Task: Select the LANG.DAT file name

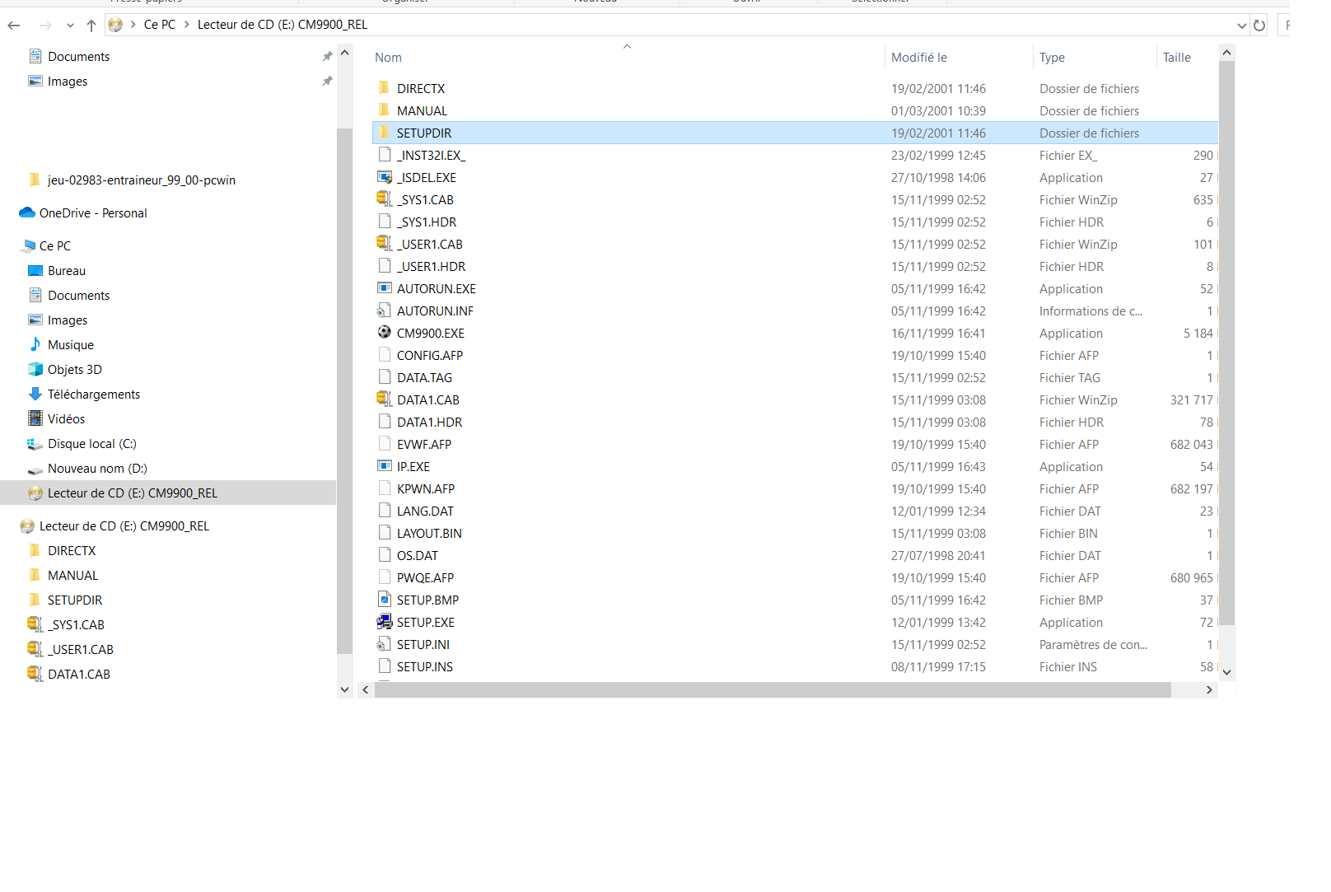Action: (x=425, y=511)
